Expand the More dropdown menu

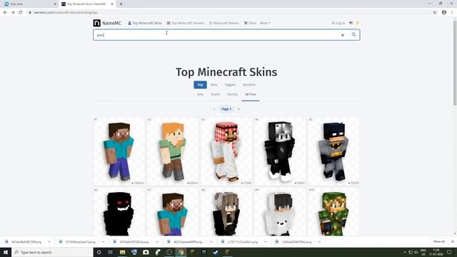click(x=265, y=23)
